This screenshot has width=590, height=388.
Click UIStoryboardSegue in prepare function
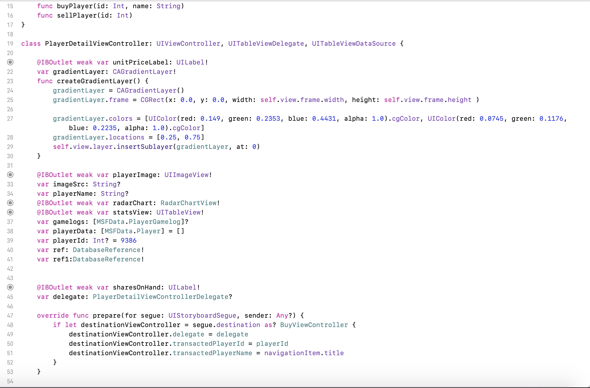(202, 316)
